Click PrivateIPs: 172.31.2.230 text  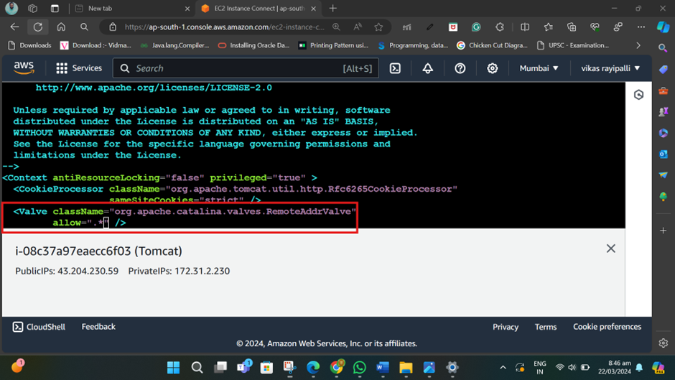point(179,271)
